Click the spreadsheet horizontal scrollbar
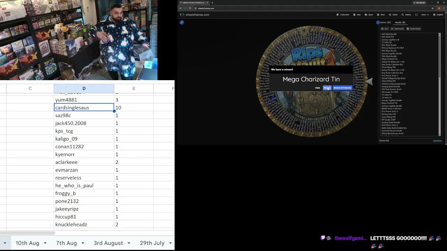The height and width of the screenshot is (251, 447). (28, 233)
